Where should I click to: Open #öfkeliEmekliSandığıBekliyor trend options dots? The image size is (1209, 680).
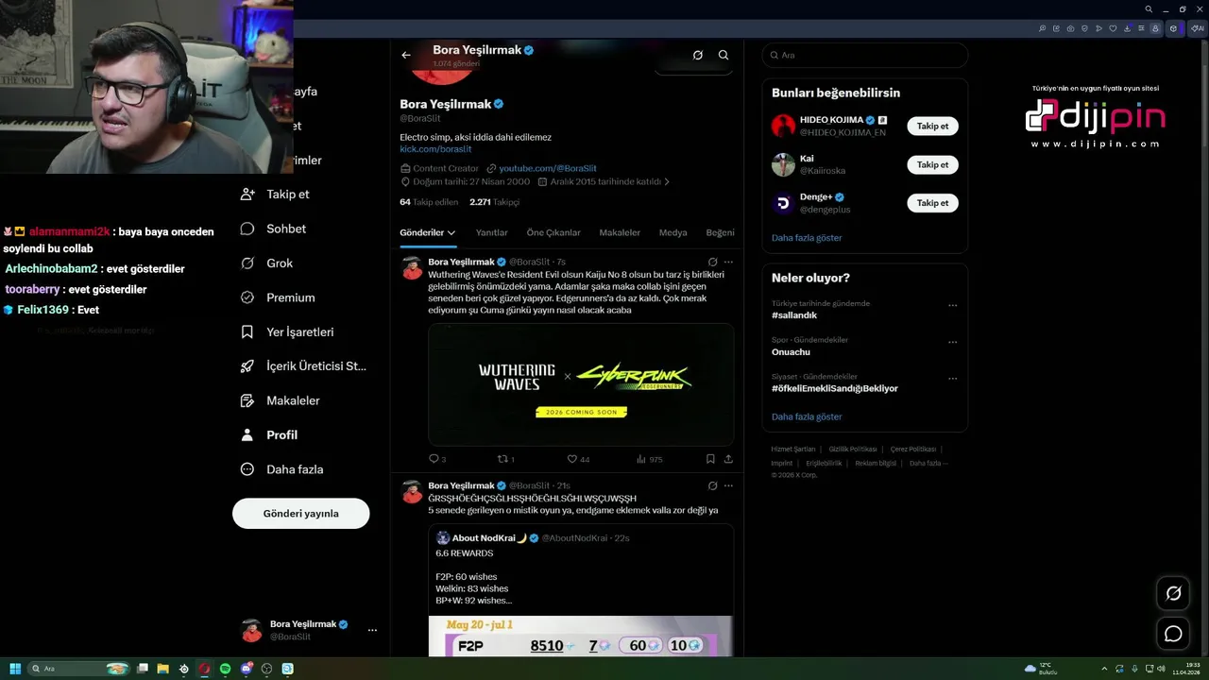pos(952,378)
